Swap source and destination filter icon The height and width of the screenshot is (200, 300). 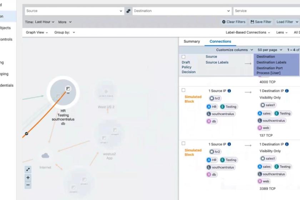tap(128, 11)
